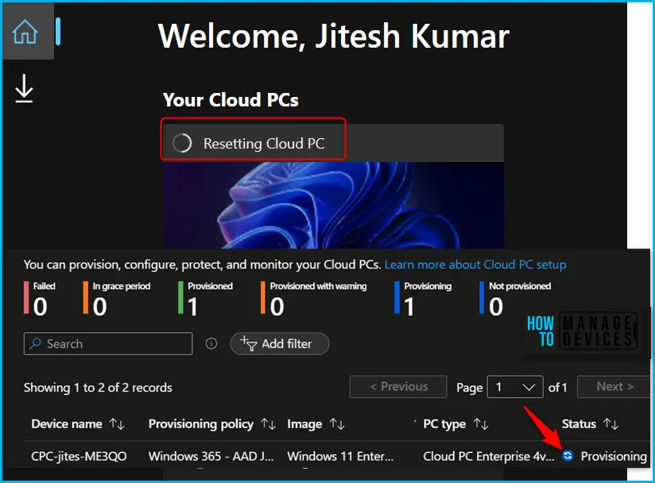Select Provisioned tile showing 1
This screenshot has height=483, width=655.
206,298
